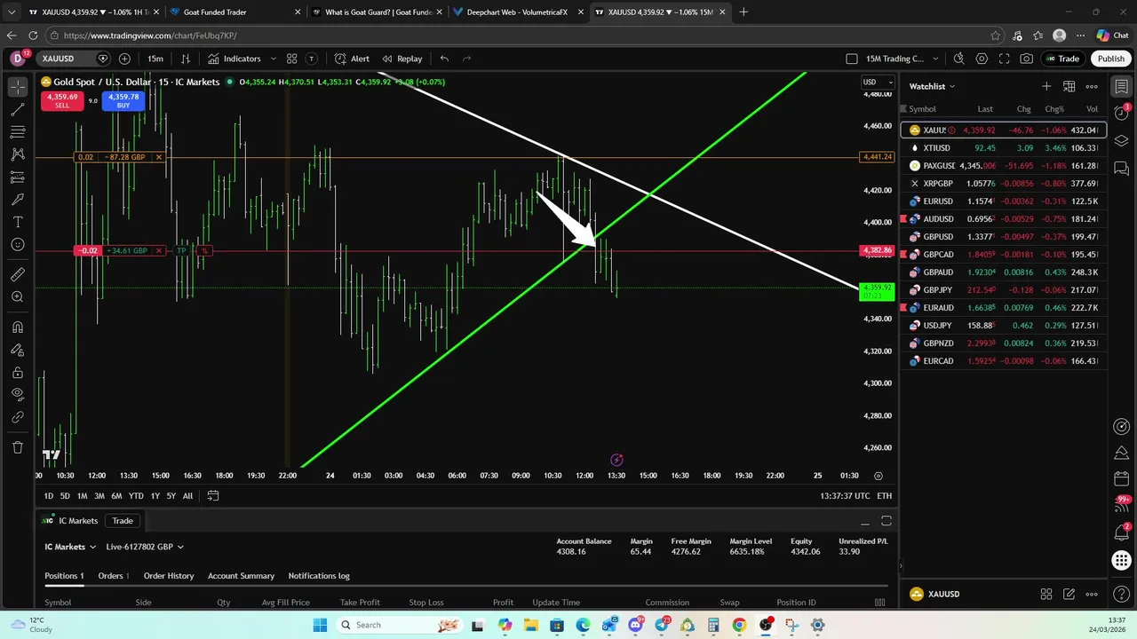Add a symbol to compare with the plus icon
Viewport: 1137px width, 639px height.
[124, 59]
